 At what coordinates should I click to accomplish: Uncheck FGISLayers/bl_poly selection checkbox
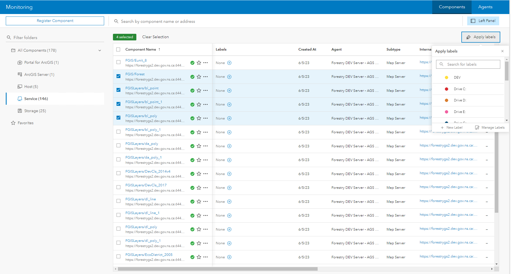pyautogui.click(x=118, y=117)
